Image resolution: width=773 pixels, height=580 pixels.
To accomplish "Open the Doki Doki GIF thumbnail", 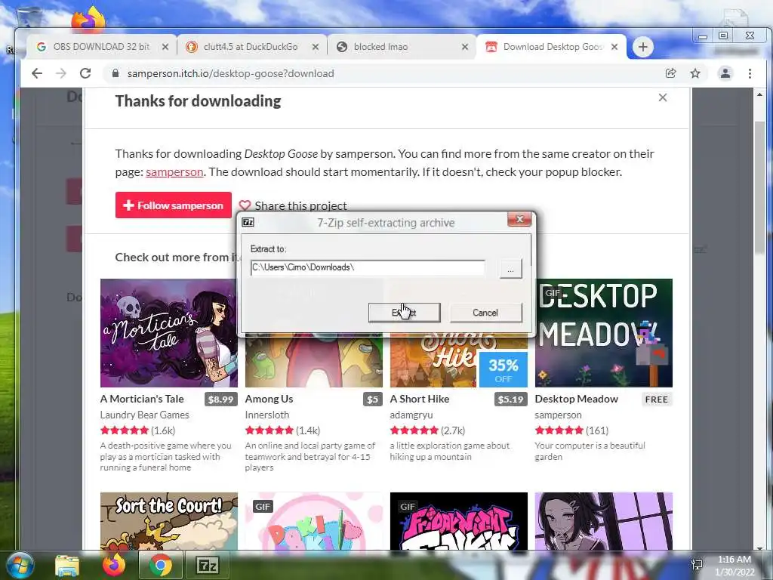I will (314, 521).
